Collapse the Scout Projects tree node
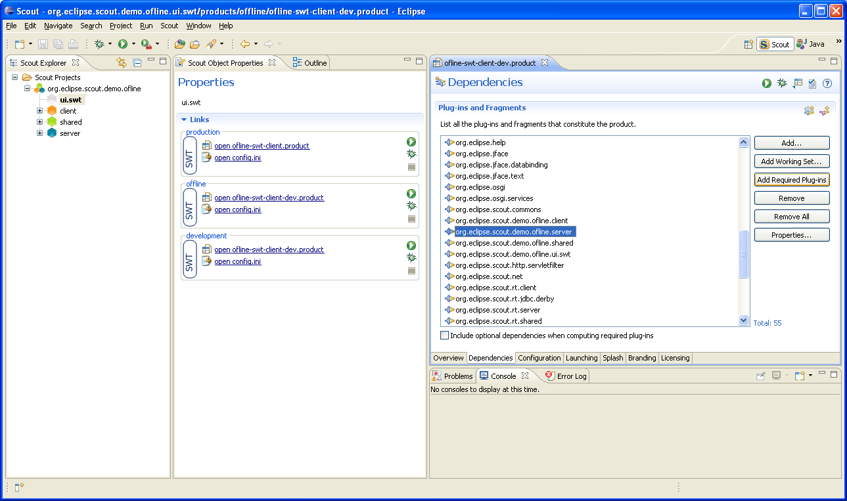 tap(15, 77)
